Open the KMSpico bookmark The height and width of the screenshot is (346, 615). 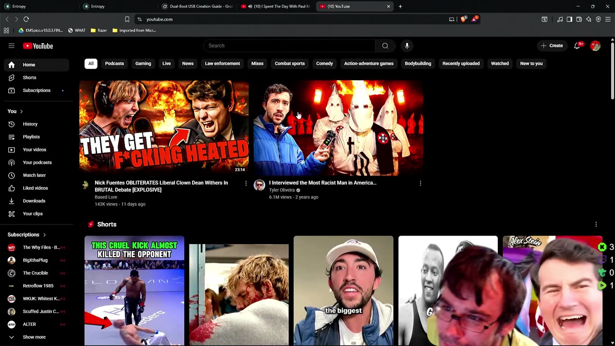(x=40, y=30)
